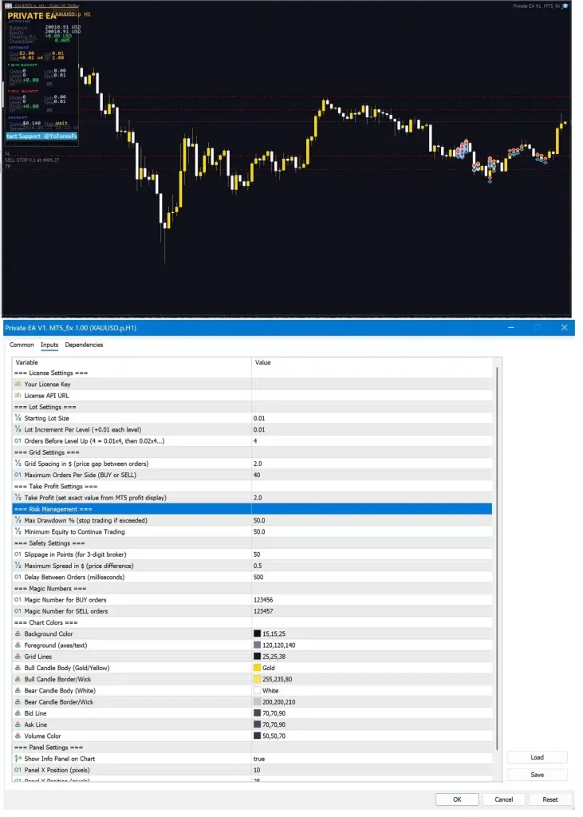Click Contact Support @YoForexFx link on chart

point(41,136)
